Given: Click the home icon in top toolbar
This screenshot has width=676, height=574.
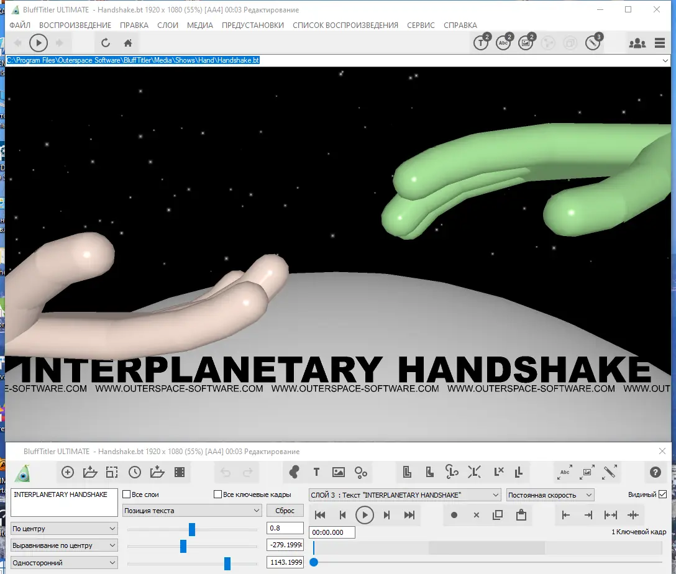Looking at the screenshot, I should click(128, 43).
